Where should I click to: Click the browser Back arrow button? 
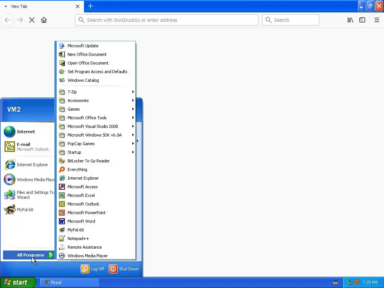pos(7,20)
